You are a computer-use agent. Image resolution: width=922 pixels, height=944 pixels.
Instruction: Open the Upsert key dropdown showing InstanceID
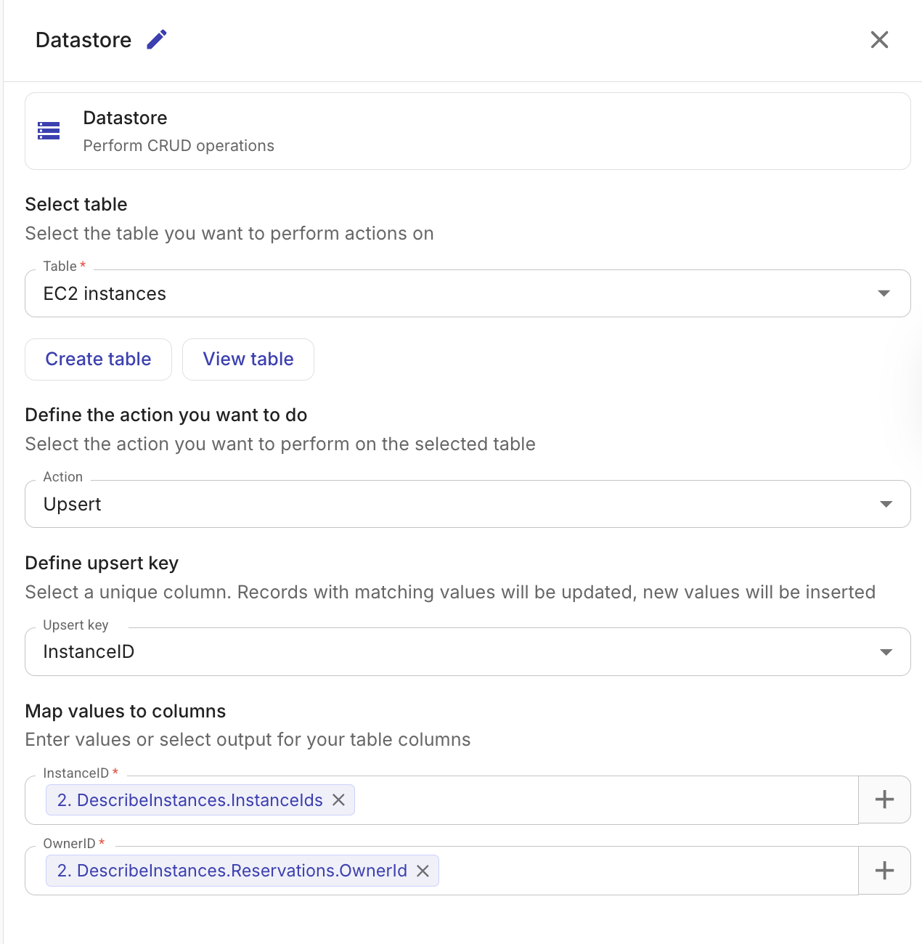468,651
